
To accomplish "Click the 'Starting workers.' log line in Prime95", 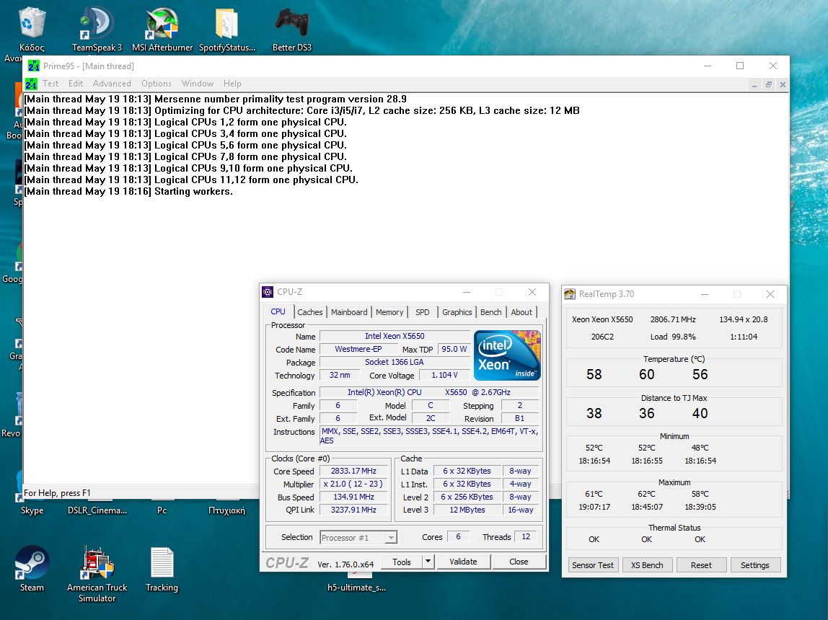I will point(128,192).
